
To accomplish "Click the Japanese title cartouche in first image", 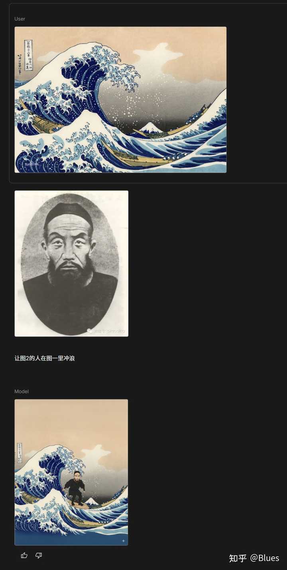I will point(29,55).
